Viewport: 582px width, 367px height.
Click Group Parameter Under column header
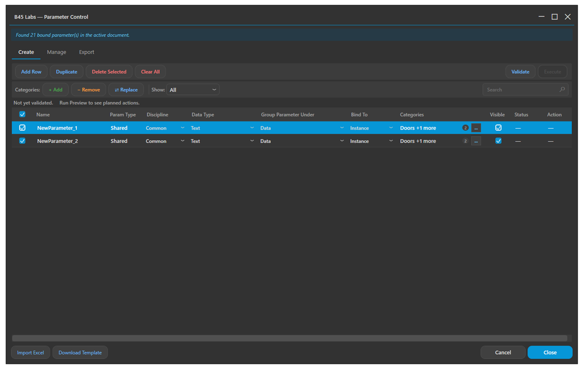click(288, 115)
